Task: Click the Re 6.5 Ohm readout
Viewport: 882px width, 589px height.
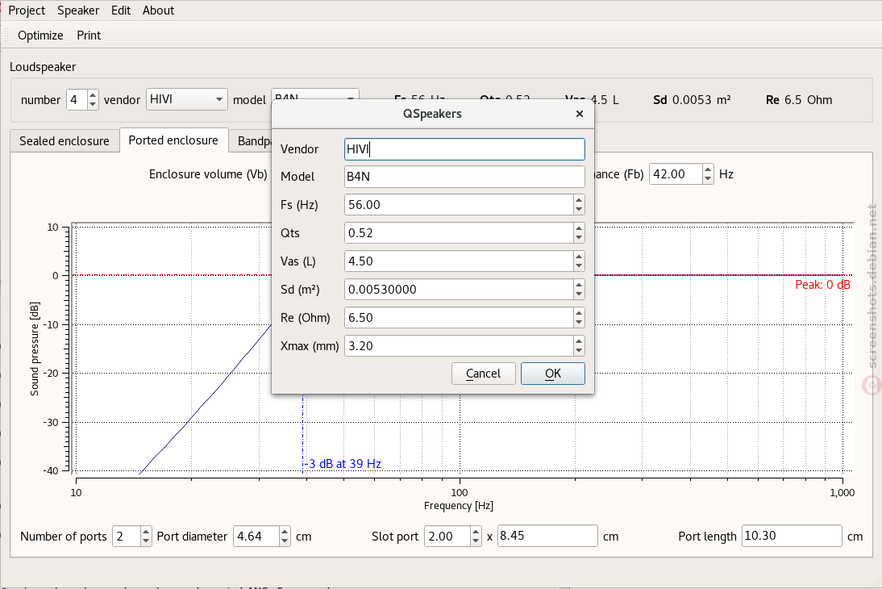Action: tap(799, 100)
